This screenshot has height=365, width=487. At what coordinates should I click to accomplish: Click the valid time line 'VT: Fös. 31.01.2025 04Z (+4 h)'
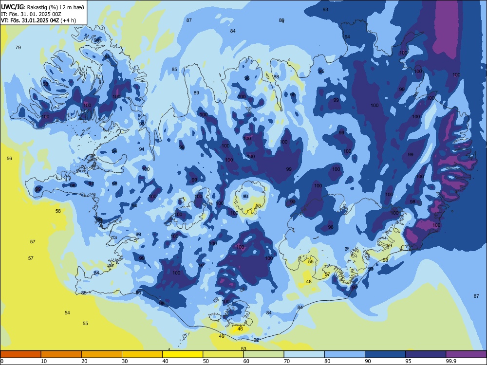[39, 20]
